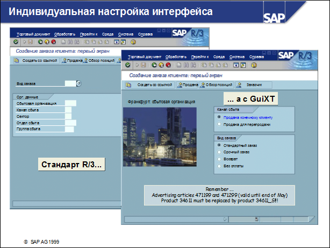Select the 'Продажа для перепродажи' radio button

click(219, 124)
